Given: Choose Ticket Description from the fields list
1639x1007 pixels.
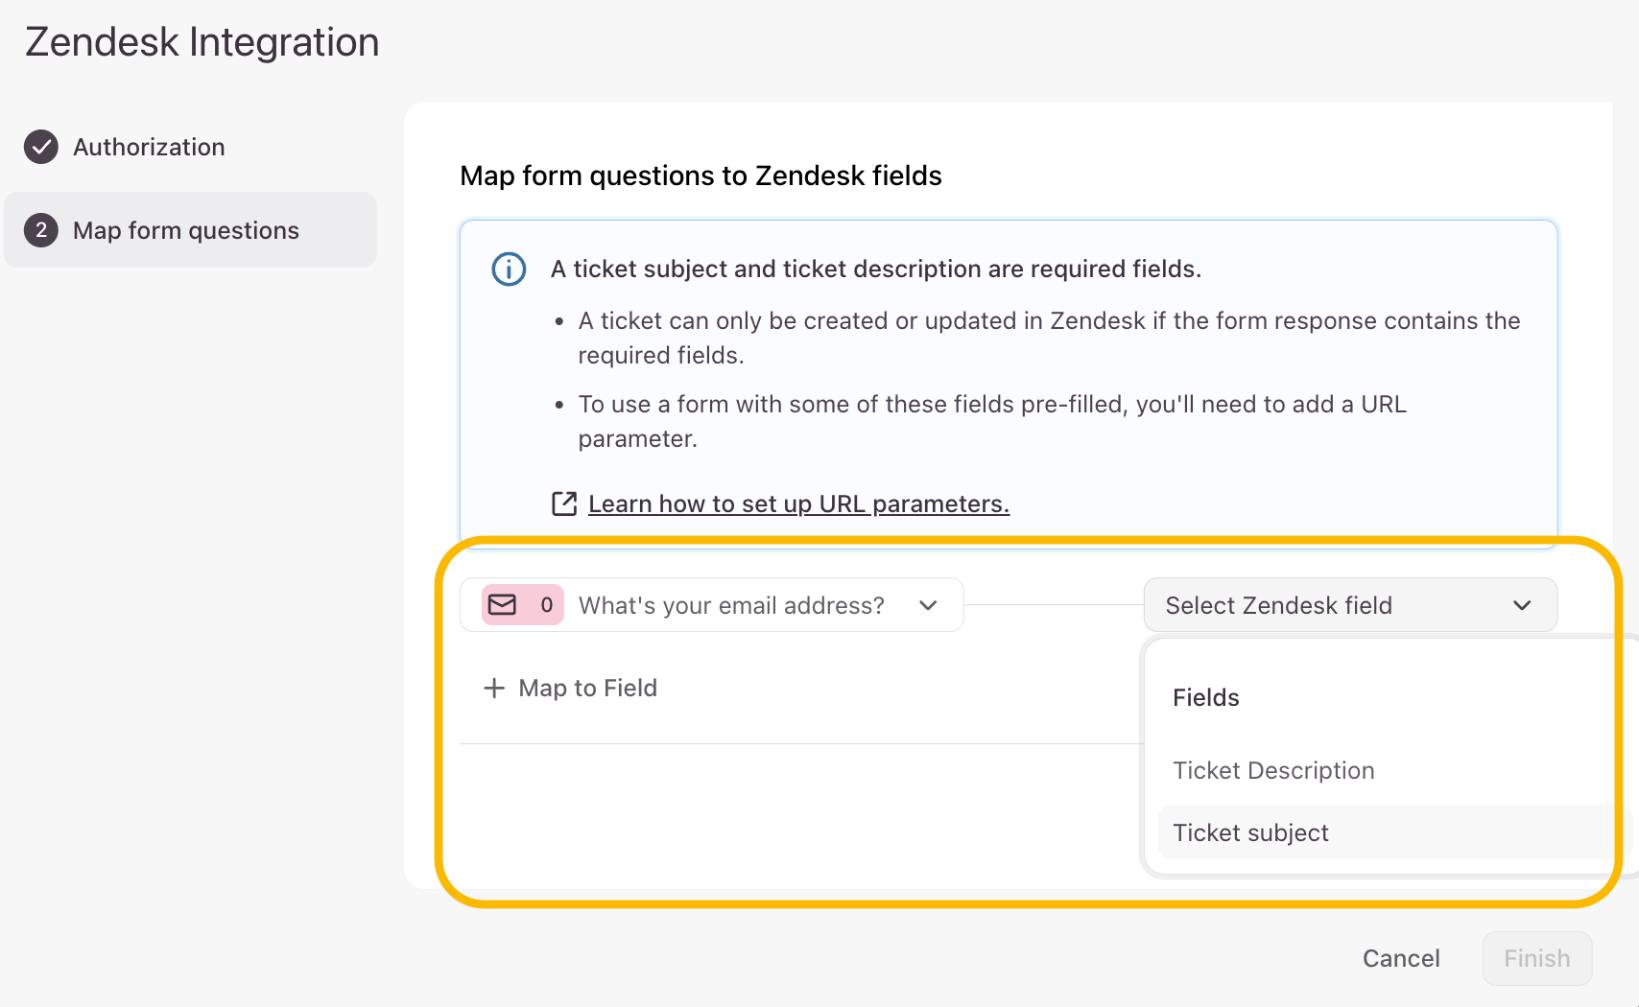Looking at the screenshot, I should click(1273, 770).
